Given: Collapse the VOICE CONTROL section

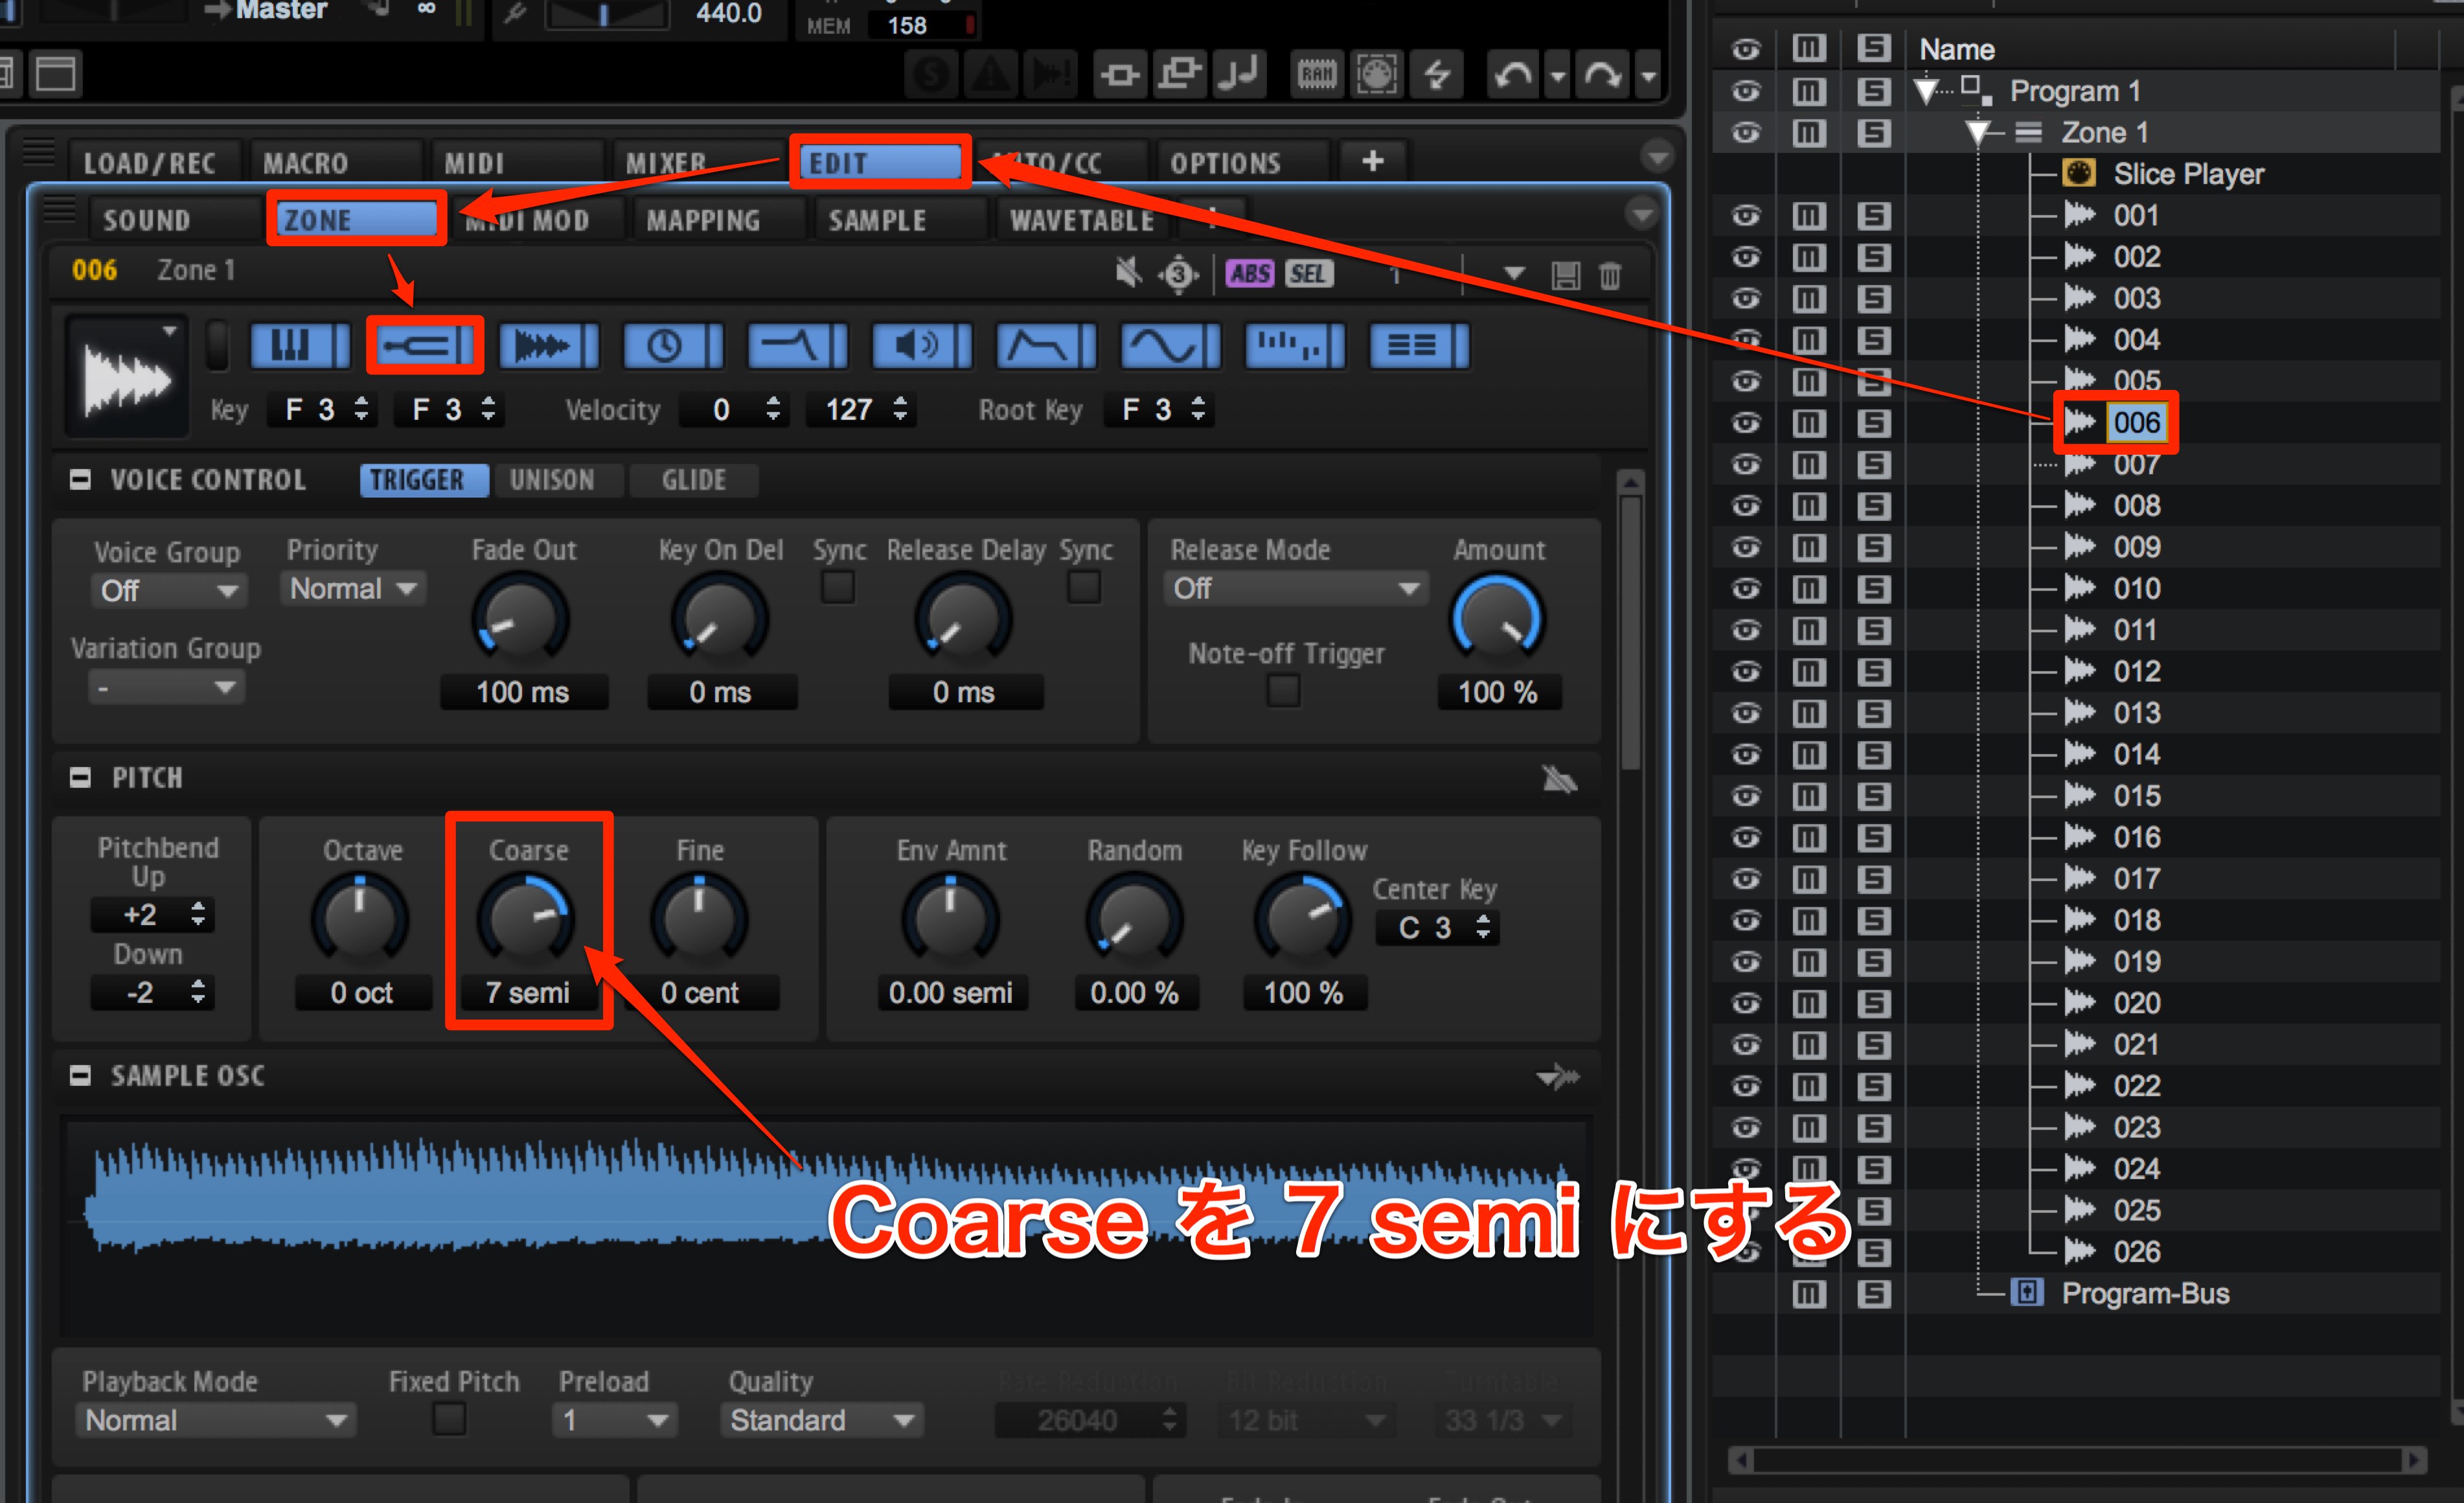Looking at the screenshot, I should pos(80,480).
